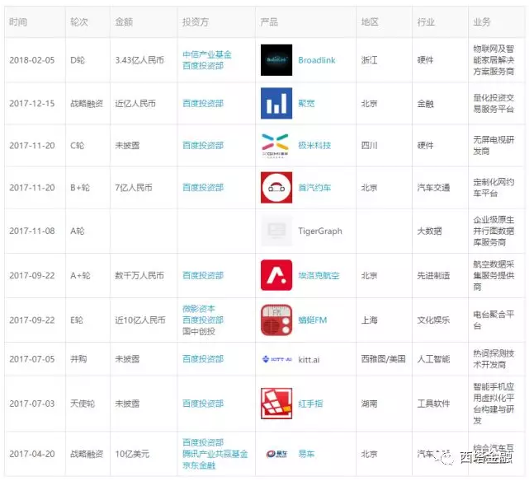Select the kitt.ai product name
This screenshot has height=481, width=529.
309,359
